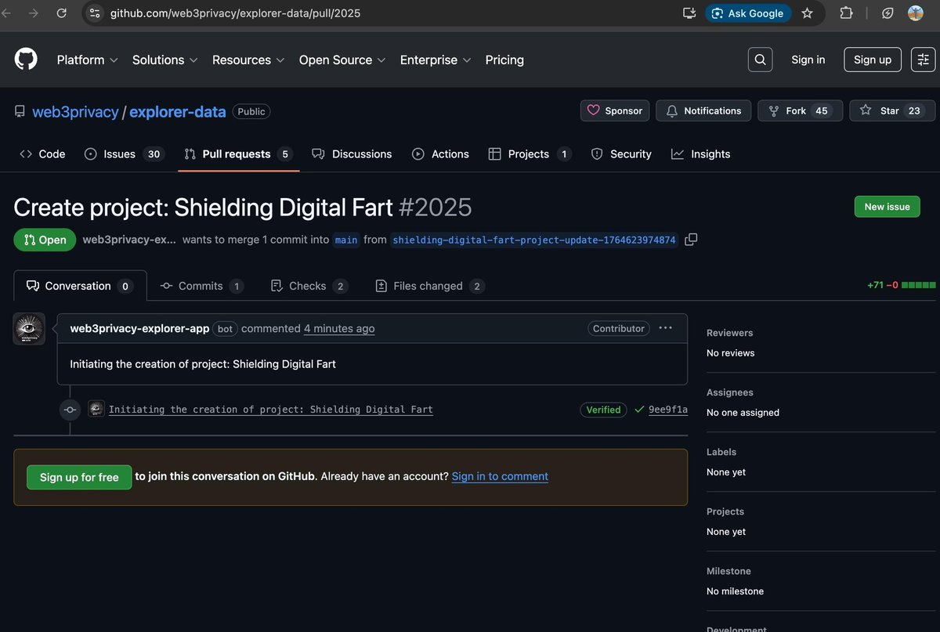Viewport: 940px width, 632px height.
Task: Click the shielding-digital-fart head branch link
Action: point(534,240)
